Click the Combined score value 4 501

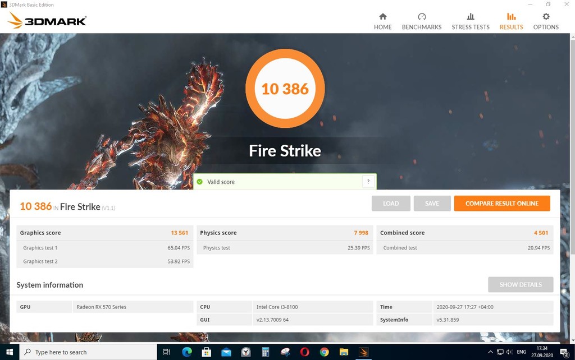click(541, 233)
